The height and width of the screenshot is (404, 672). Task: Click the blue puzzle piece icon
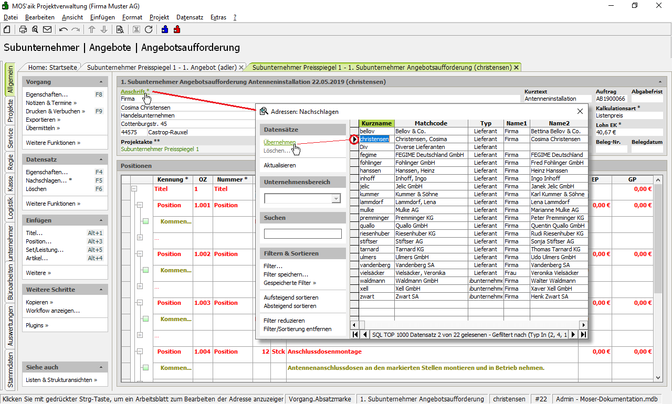pyautogui.click(x=165, y=29)
